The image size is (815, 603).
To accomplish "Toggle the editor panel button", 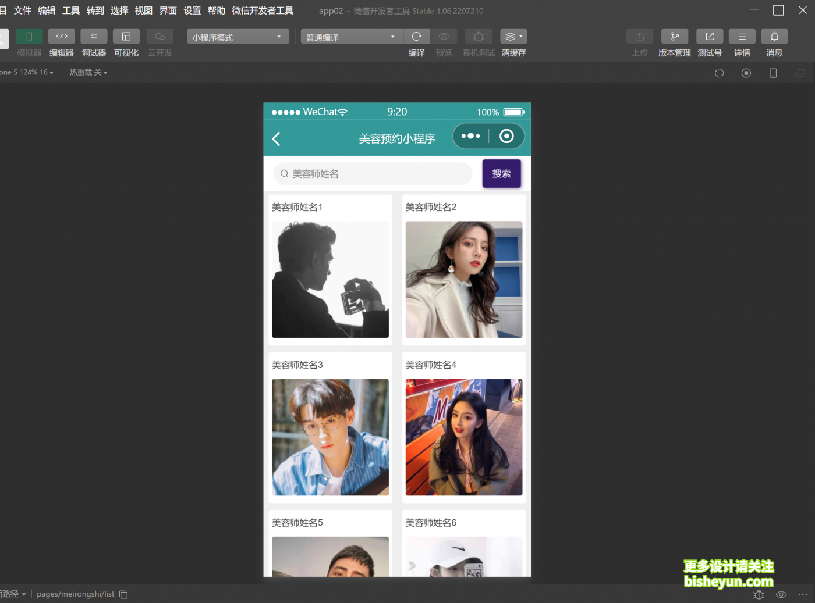I will coord(62,37).
